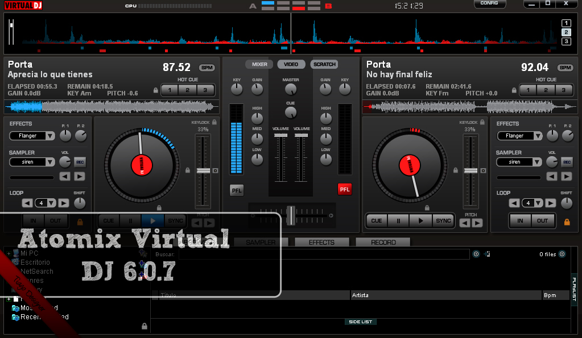Open the SIDE LIST panel
The width and height of the screenshot is (582, 338).
pyautogui.click(x=361, y=322)
